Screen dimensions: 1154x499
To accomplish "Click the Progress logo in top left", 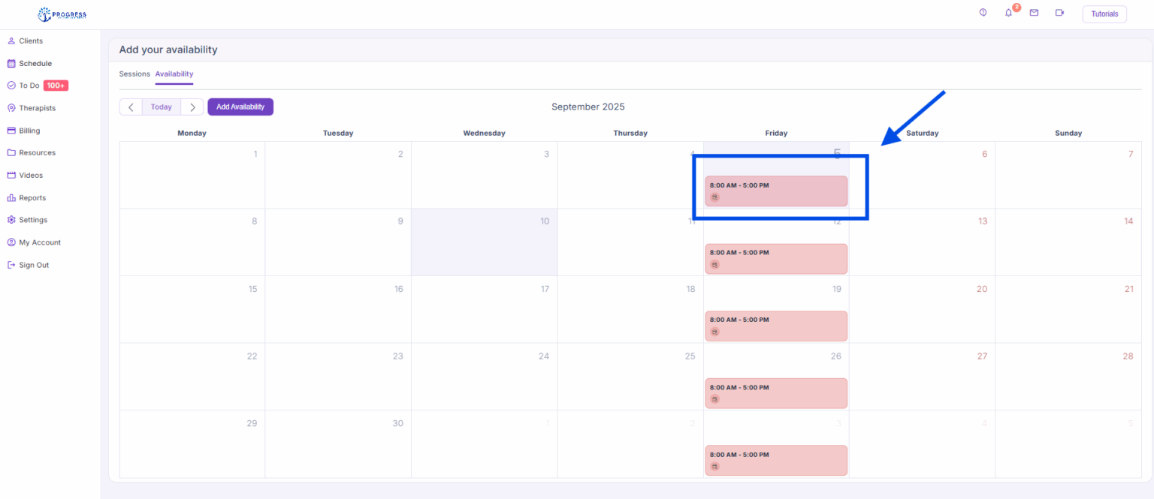I will pos(62,14).
